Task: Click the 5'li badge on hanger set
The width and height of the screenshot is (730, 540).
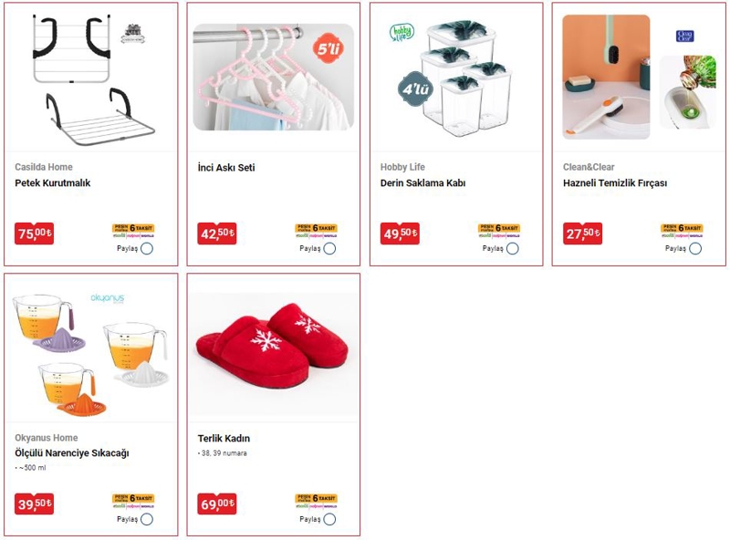Action: [328, 49]
